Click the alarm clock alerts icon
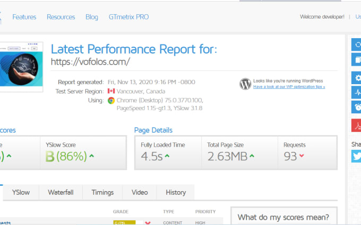This screenshot has height=225, width=361. point(356,107)
